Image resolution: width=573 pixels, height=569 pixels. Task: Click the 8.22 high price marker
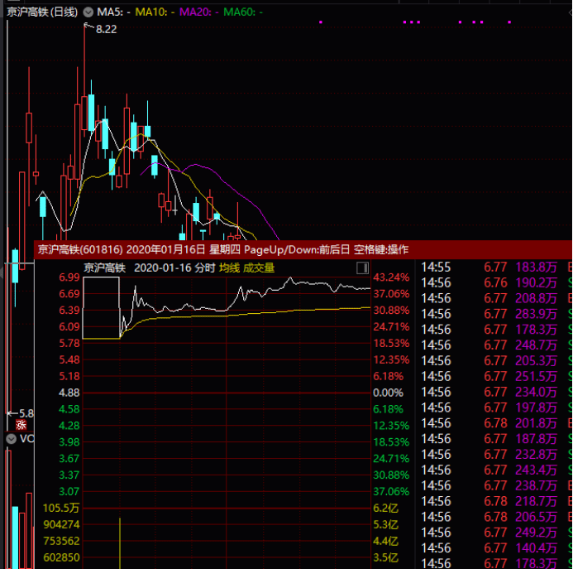(106, 29)
